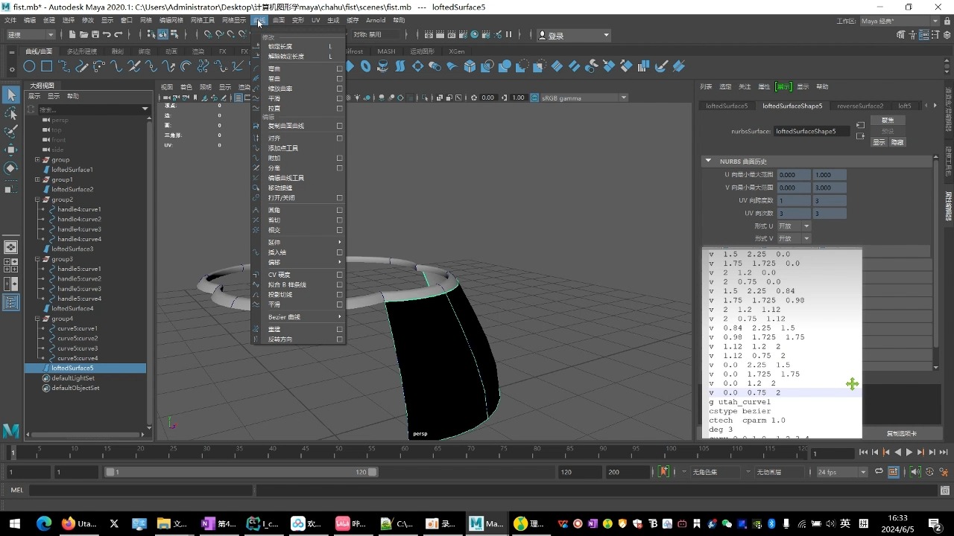Click the Open Scene folder icon
Screen dimensions: 954x536
[x=83, y=34]
